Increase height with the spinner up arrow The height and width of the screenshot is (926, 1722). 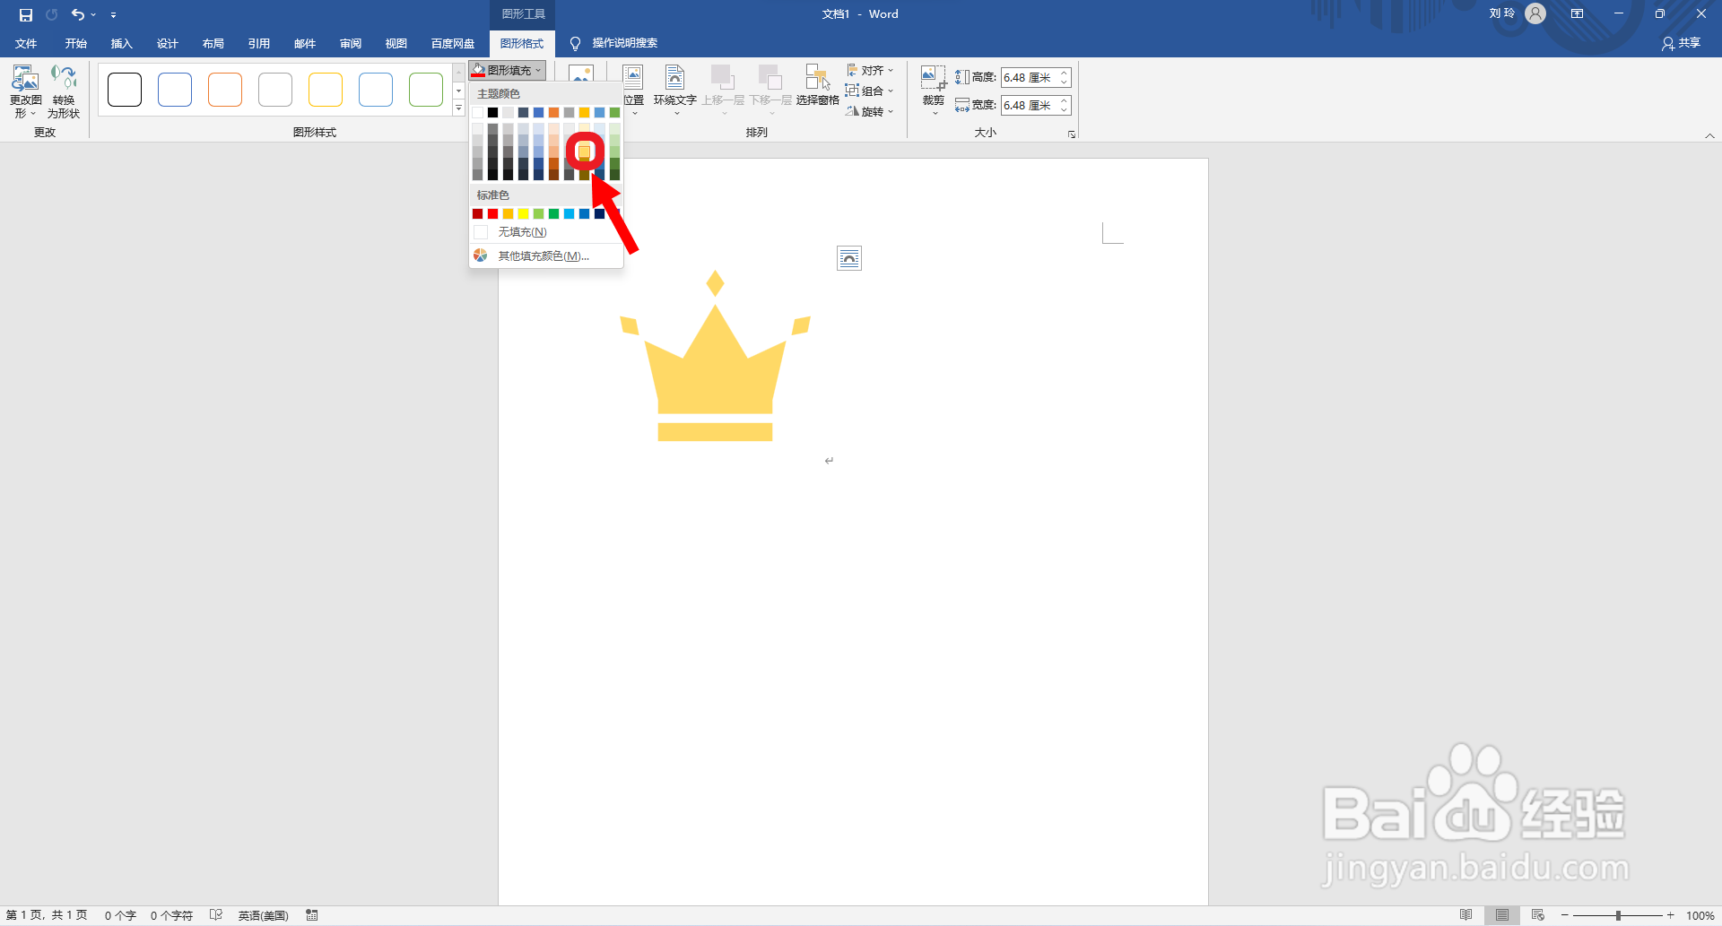click(x=1065, y=73)
